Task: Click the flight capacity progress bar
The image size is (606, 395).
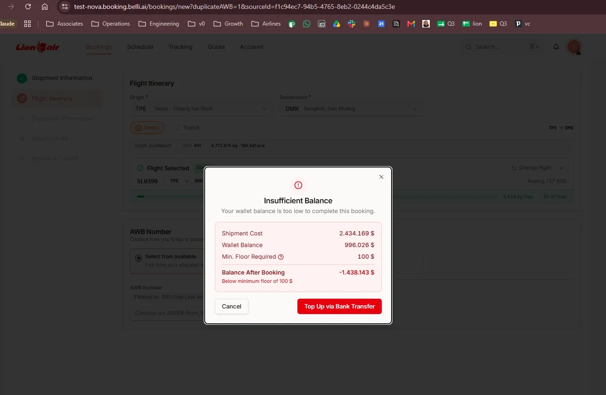Action: click(x=317, y=197)
